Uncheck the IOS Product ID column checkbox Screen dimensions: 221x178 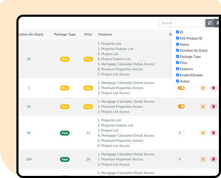click(x=177, y=38)
